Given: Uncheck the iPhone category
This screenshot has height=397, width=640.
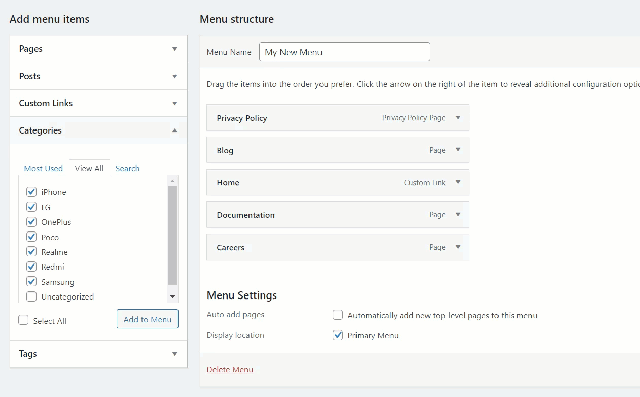Looking at the screenshot, I should point(31,192).
